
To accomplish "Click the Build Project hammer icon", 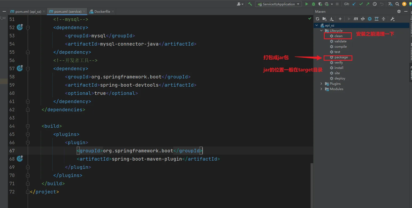I will click(250, 4).
